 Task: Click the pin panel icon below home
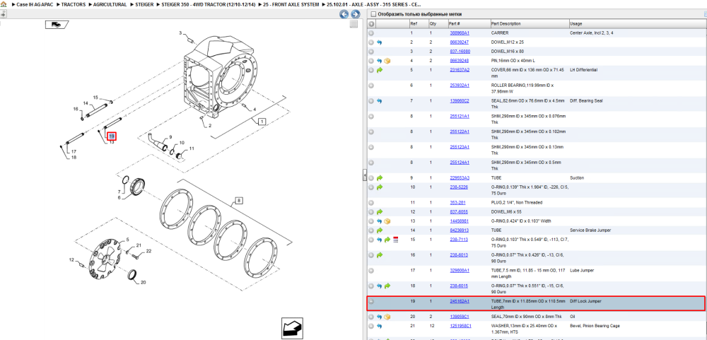pos(3,14)
